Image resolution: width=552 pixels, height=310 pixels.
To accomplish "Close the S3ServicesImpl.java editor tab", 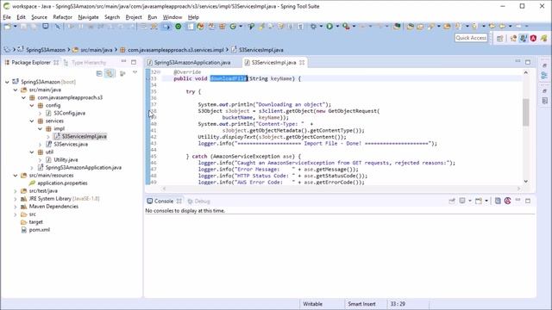I will click(x=302, y=62).
